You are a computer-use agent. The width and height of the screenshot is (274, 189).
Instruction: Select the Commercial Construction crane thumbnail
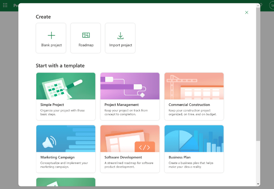tap(194, 86)
